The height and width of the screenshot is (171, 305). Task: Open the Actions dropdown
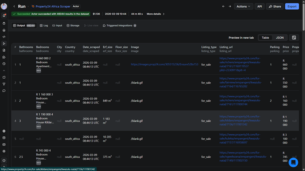point(243,6)
